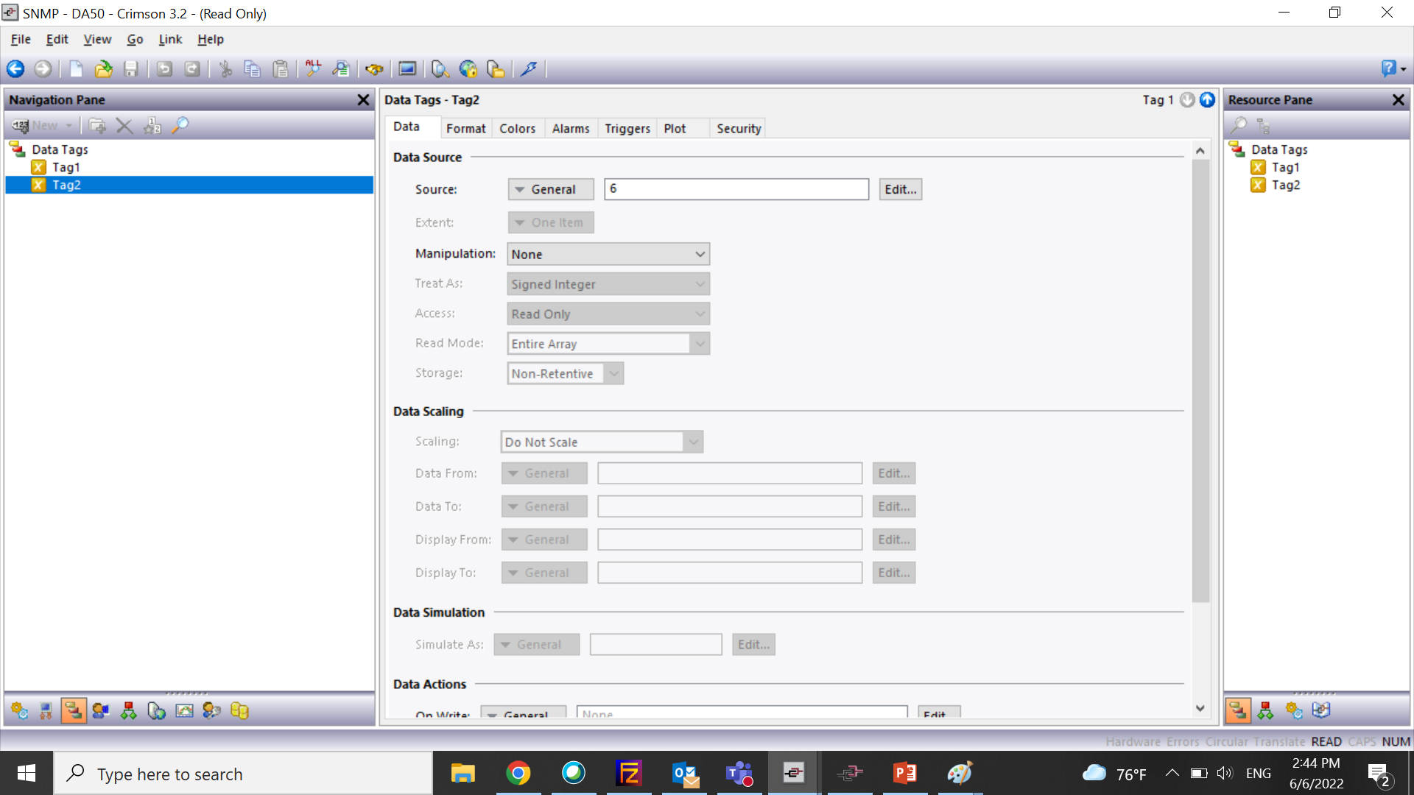Open the find results list icon
This screenshot has width=1414, height=795.
[x=341, y=69]
